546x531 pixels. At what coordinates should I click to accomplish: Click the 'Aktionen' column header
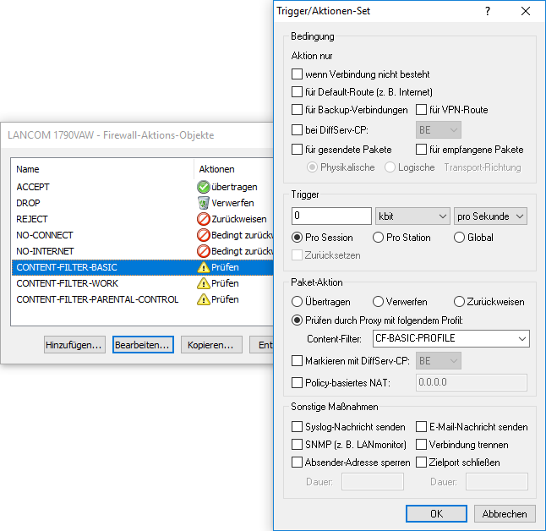click(x=216, y=169)
